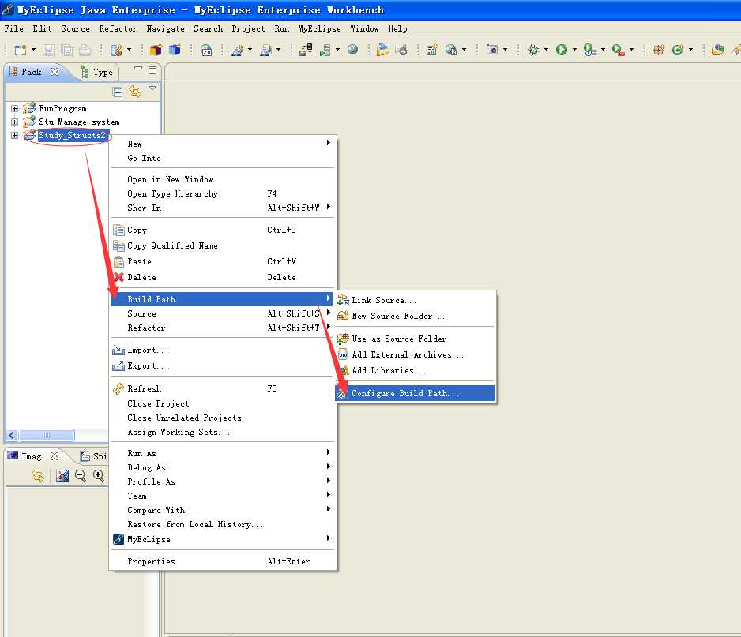
Task: Click Refresh in the context menu
Action: pyautogui.click(x=222, y=388)
